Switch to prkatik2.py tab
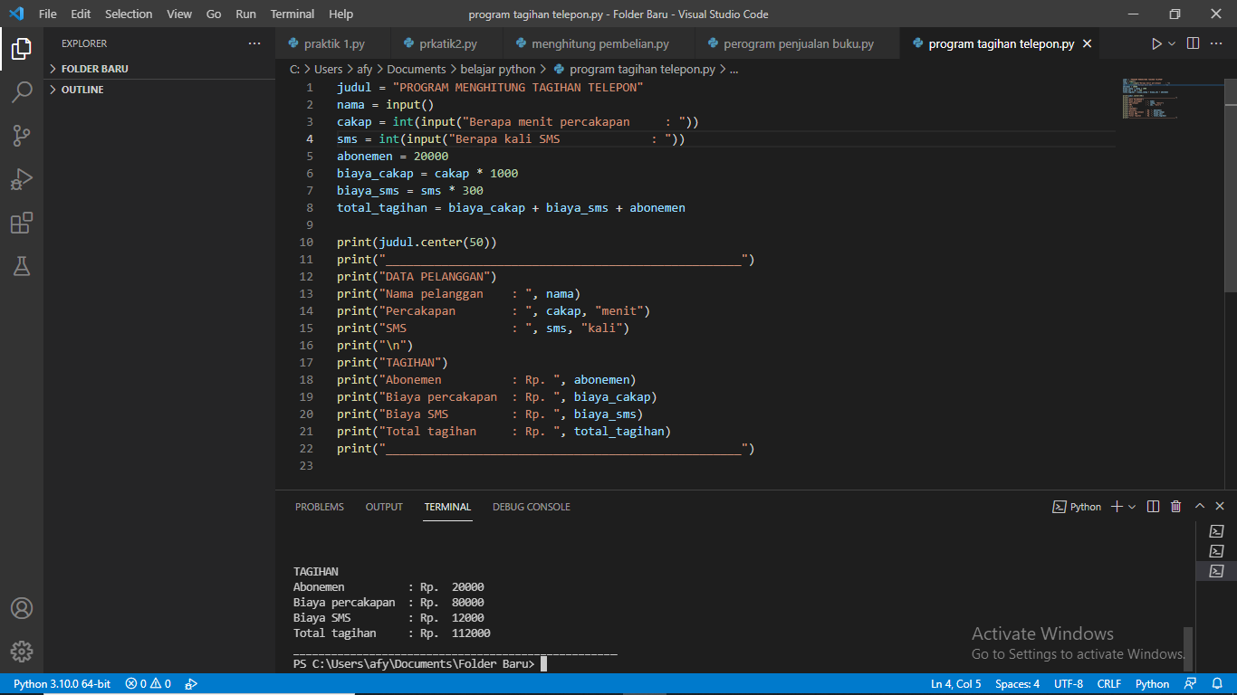 tap(447, 43)
